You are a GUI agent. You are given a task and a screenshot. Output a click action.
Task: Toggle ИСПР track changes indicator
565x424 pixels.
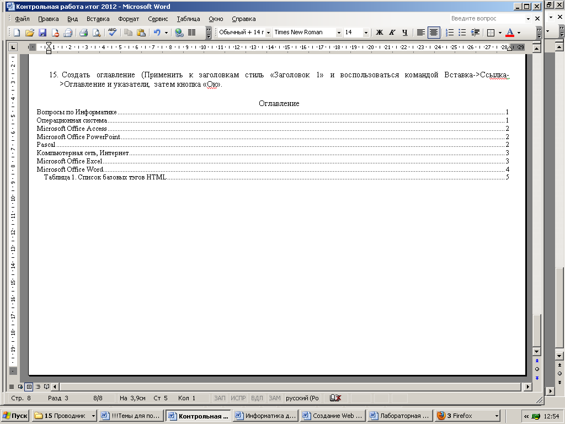(x=238, y=398)
